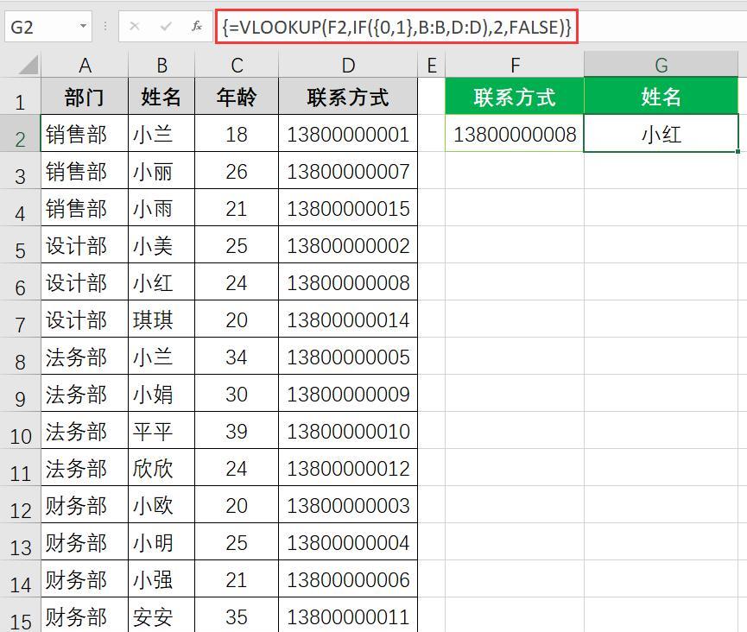This screenshot has height=632, width=747.
Task: Click header cell 部门 in column A
Action: [85, 97]
